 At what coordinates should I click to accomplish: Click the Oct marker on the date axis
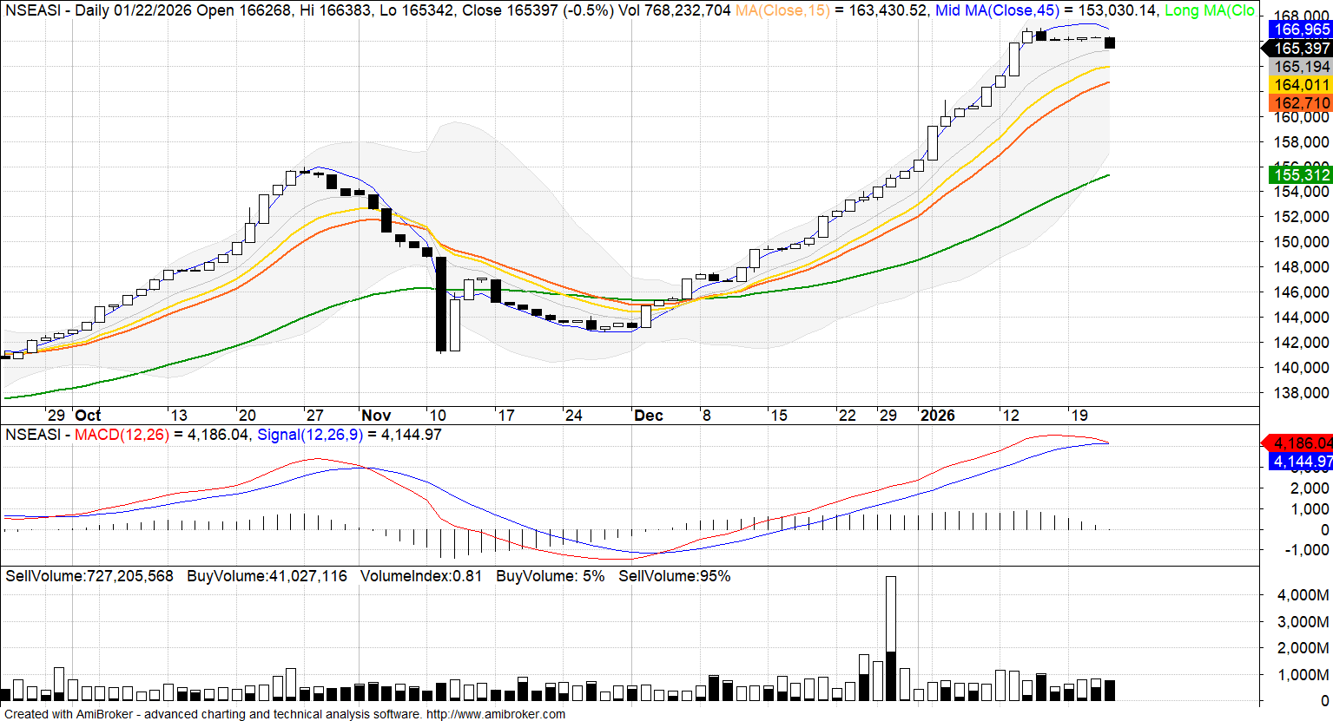pyautogui.click(x=88, y=416)
